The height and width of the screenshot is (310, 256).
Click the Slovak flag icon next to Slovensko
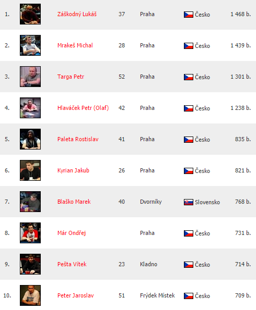(x=189, y=202)
